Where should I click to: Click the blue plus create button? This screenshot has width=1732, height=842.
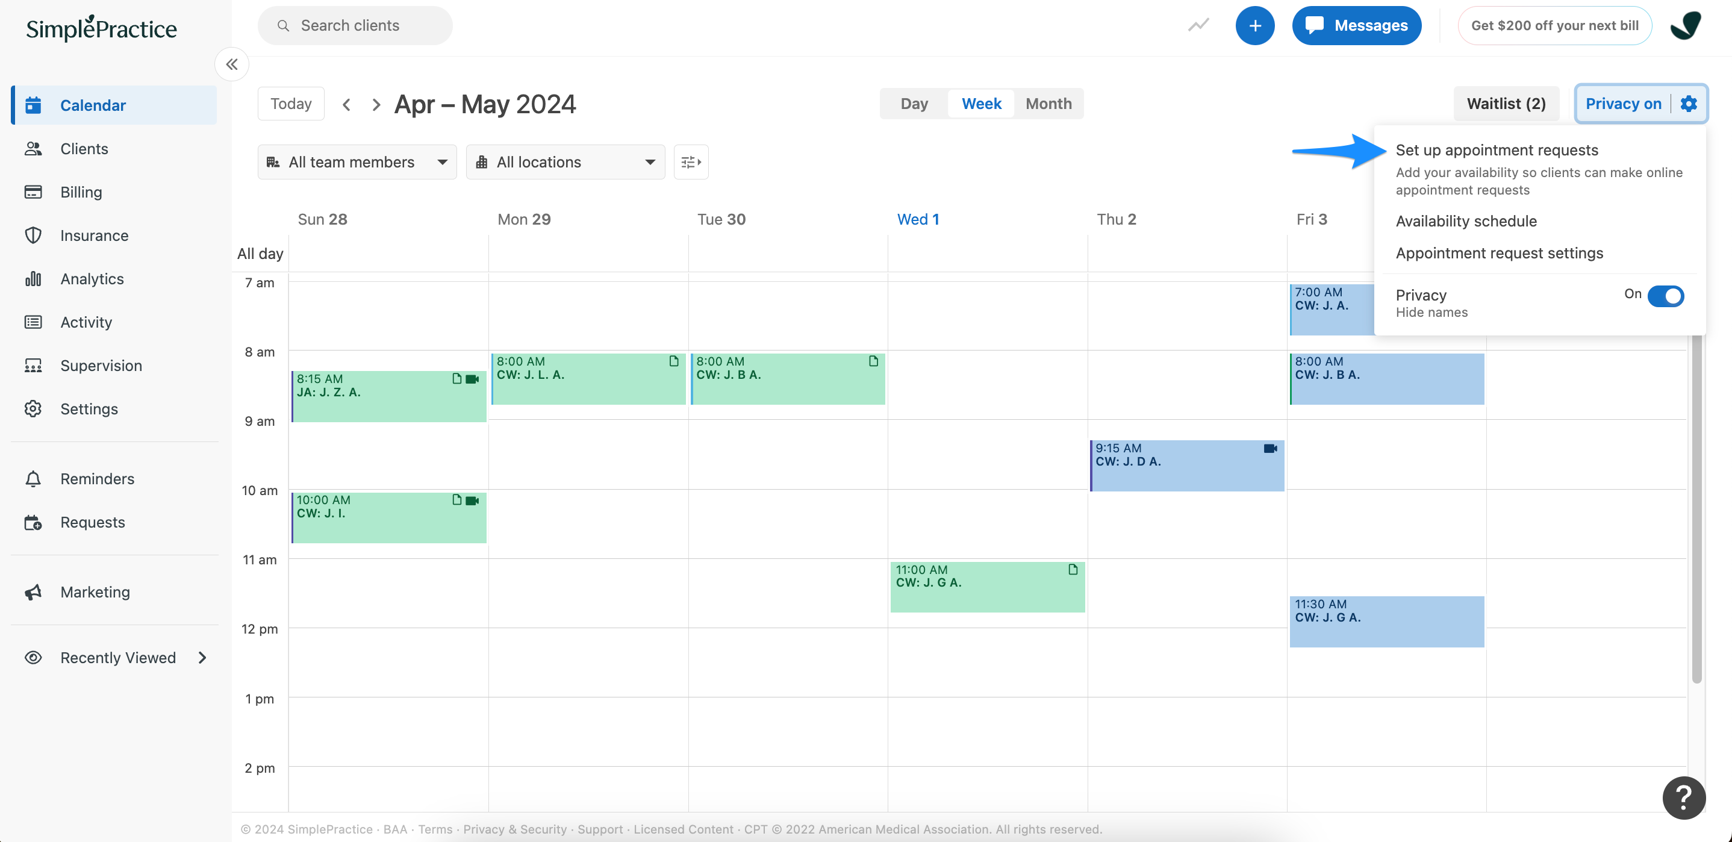click(x=1254, y=25)
